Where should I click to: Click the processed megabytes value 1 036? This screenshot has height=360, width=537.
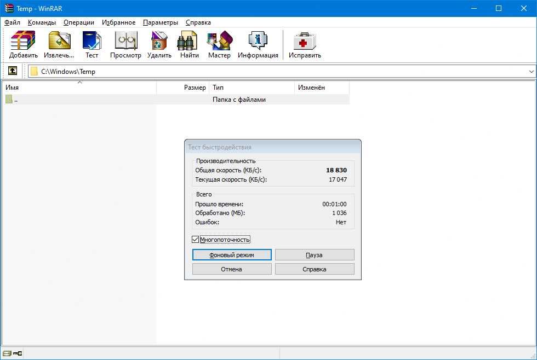339,213
